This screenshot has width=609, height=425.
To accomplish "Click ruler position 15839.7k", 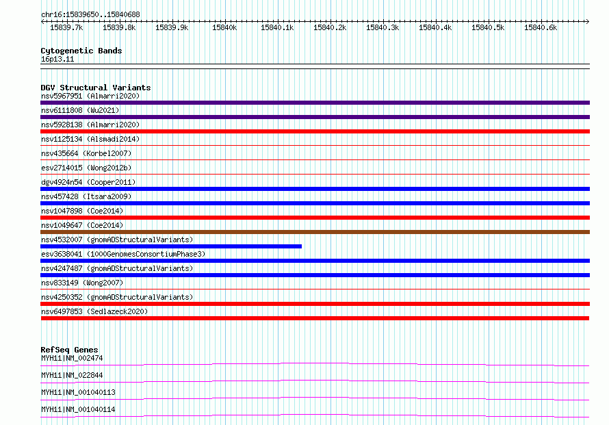I will coord(66,27).
